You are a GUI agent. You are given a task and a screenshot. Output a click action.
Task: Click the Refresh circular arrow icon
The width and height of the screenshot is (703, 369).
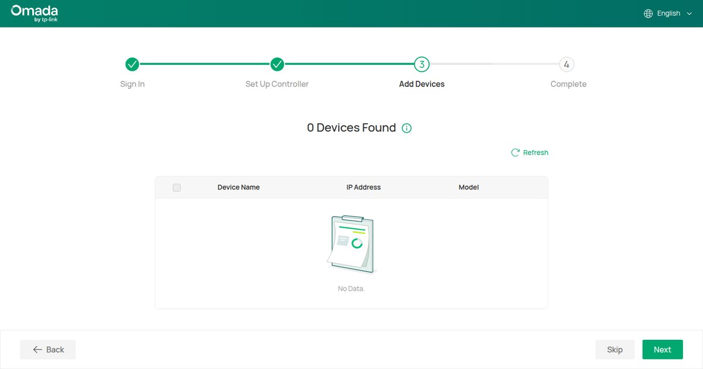click(x=516, y=153)
